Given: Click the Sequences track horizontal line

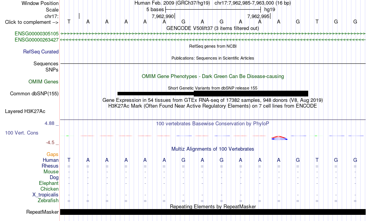Looking at the screenshot, I should pyautogui.click(x=213, y=63).
